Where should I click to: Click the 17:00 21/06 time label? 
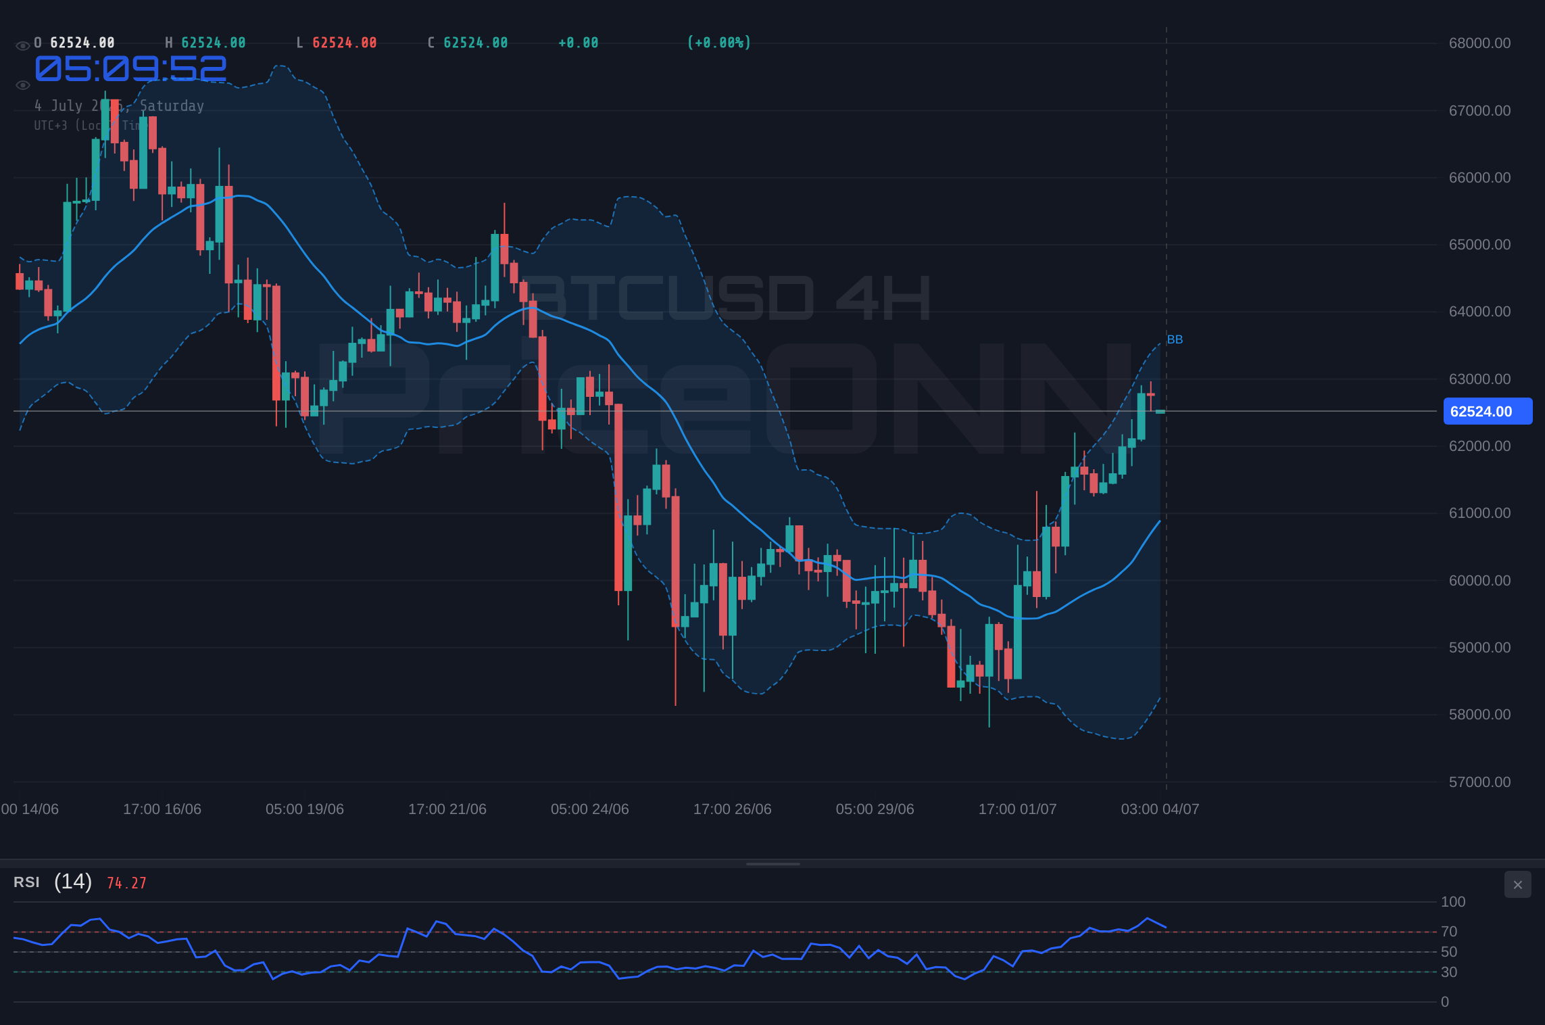(x=447, y=809)
